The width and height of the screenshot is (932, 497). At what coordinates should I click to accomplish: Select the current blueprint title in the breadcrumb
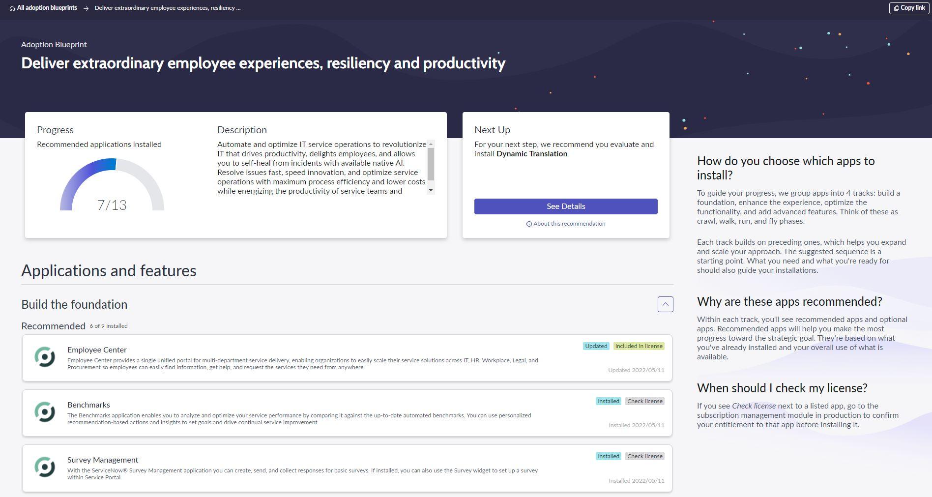coord(167,8)
